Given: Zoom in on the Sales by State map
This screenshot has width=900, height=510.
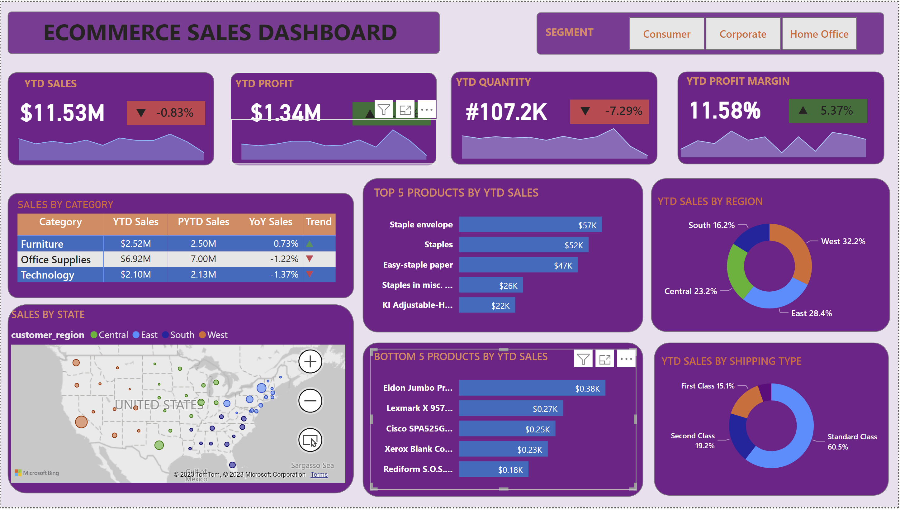Looking at the screenshot, I should 310,361.
